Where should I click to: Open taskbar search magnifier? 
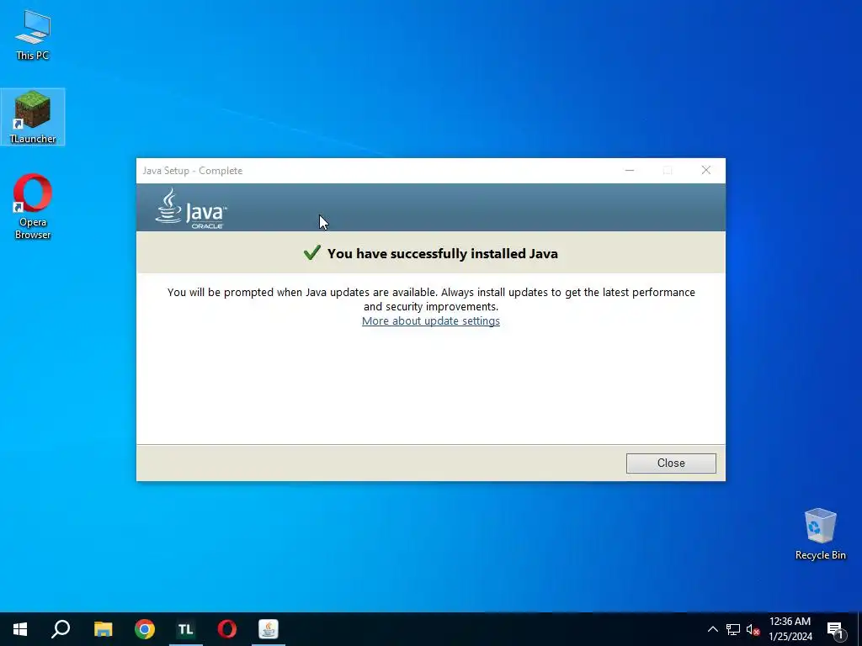[61, 629]
